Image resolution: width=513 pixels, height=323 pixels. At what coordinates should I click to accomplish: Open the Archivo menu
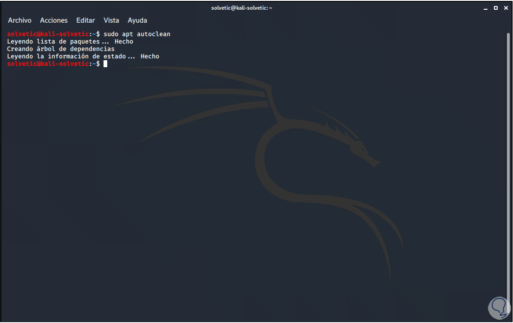click(x=19, y=20)
